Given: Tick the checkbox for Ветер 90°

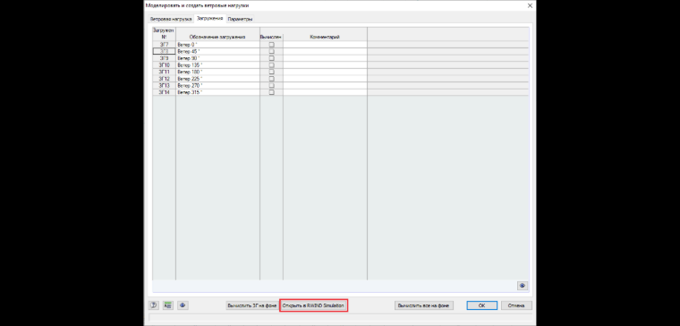Looking at the screenshot, I should click(x=271, y=58).
